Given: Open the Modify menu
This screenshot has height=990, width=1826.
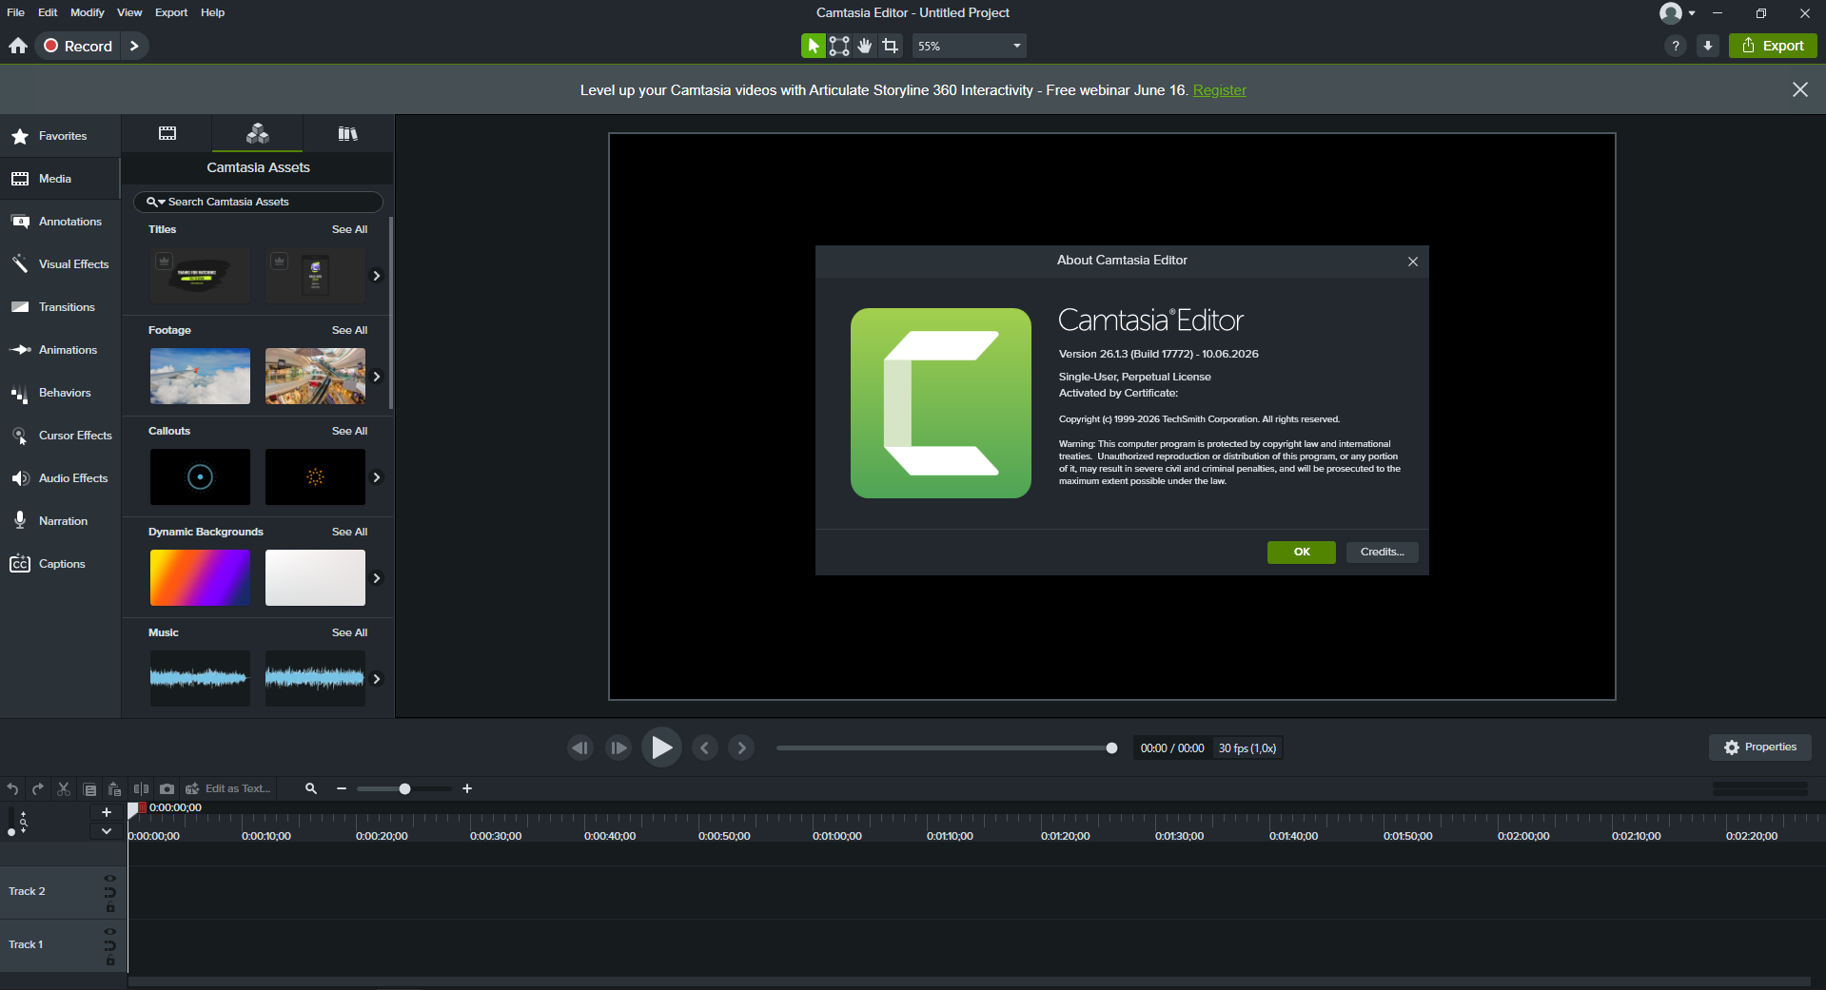Looking at the screenshot, I should coord(88,12).
